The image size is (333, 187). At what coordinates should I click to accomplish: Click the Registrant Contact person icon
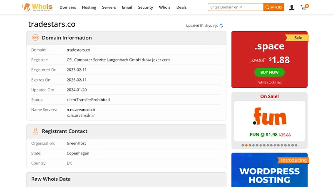tap(35, 131)
